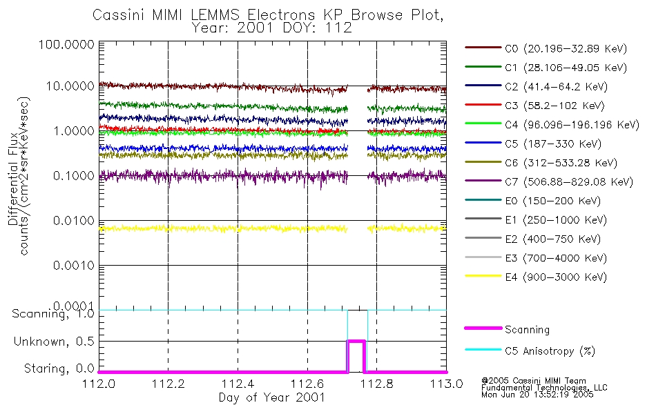Click the C6 (312-533.28 KeV) legend label

(x=561, y=163)
